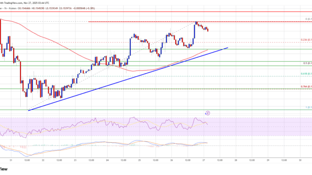Viewport: 312px width, 175px height.
Task: Click date 28 on the time axis
Action: 236,160
